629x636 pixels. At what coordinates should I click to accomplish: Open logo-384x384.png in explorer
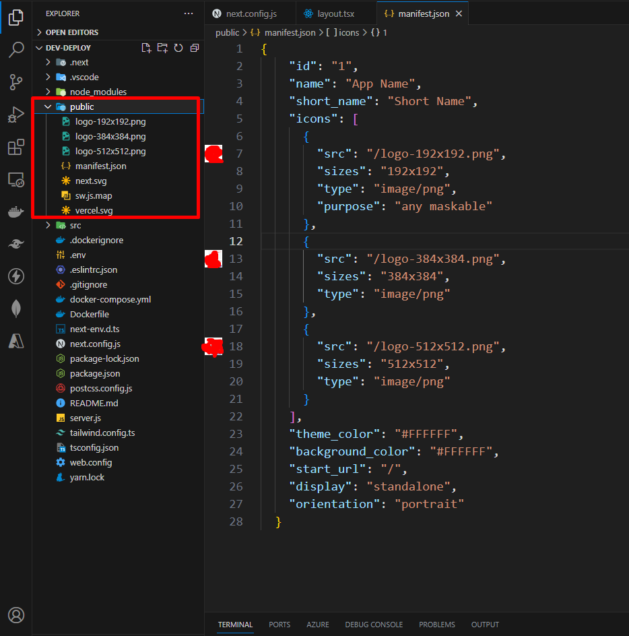(x=118, y=136)
